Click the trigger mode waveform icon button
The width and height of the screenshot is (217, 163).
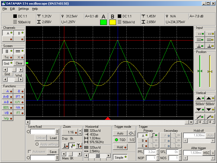point(131,133)
